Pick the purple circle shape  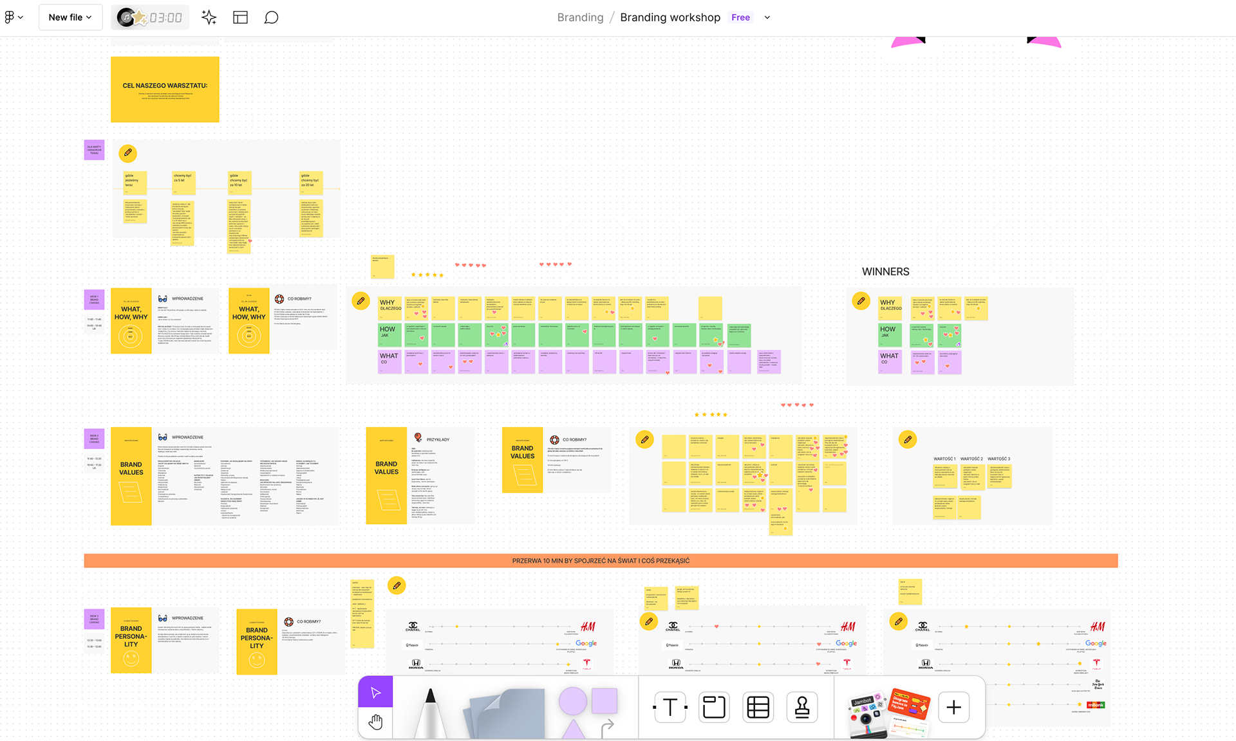[572, 700]
